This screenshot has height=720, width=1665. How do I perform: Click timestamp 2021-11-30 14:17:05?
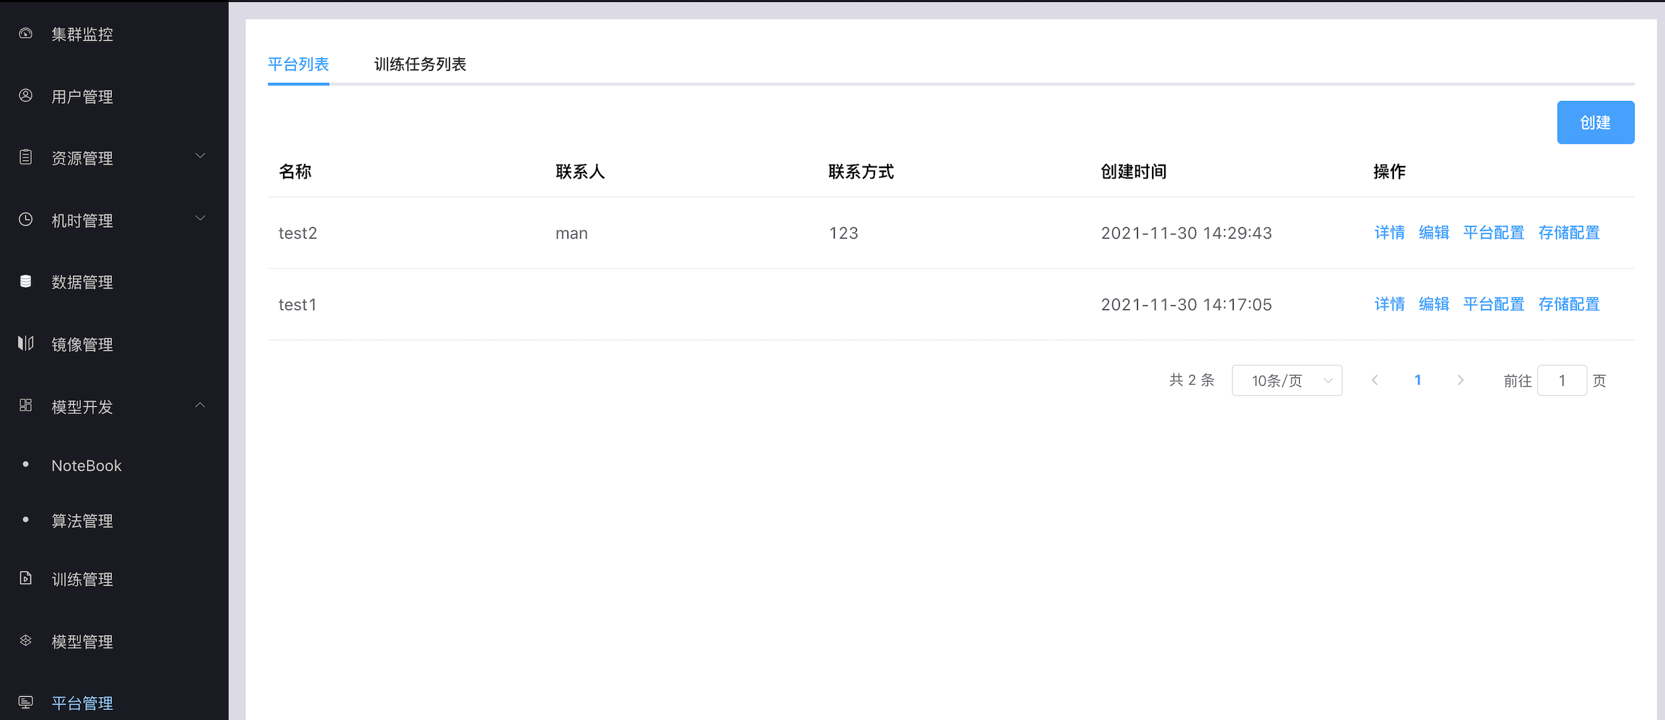point(1186,305)
